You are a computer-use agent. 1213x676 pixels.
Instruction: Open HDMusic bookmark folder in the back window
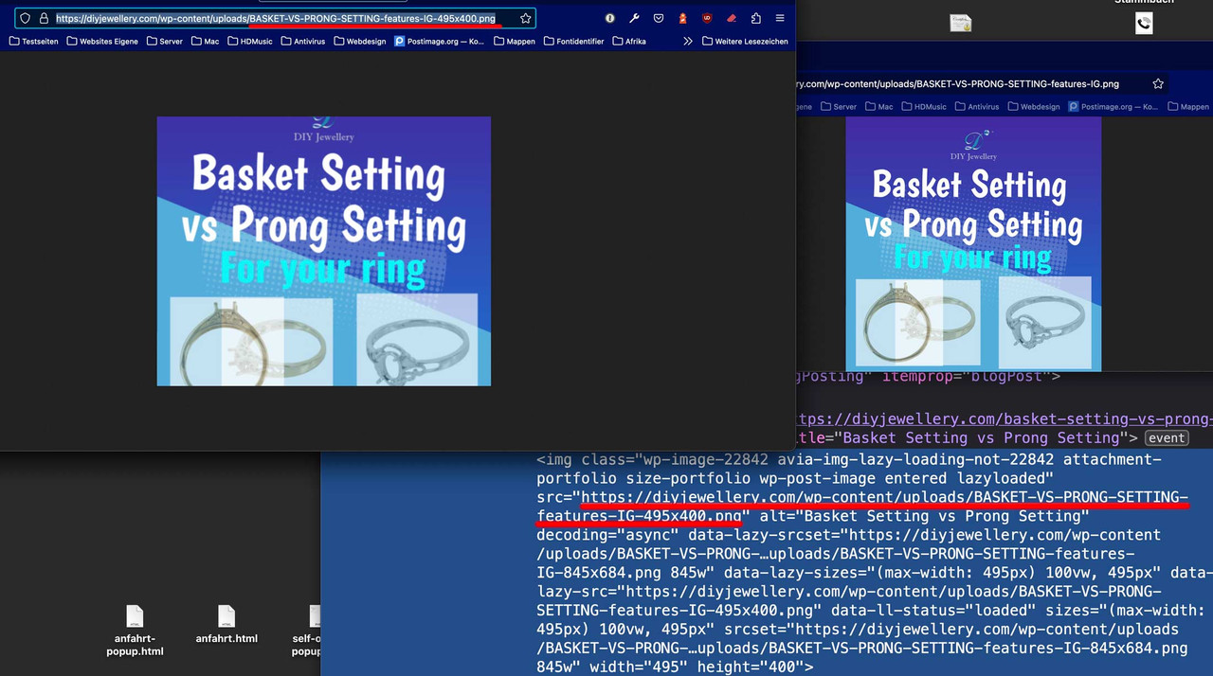tap(924, 107)
